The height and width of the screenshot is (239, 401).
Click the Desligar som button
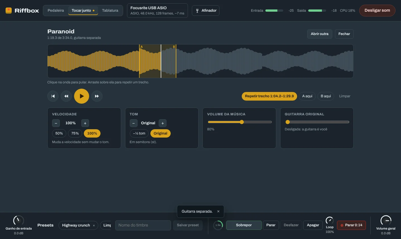click(377, 11)
